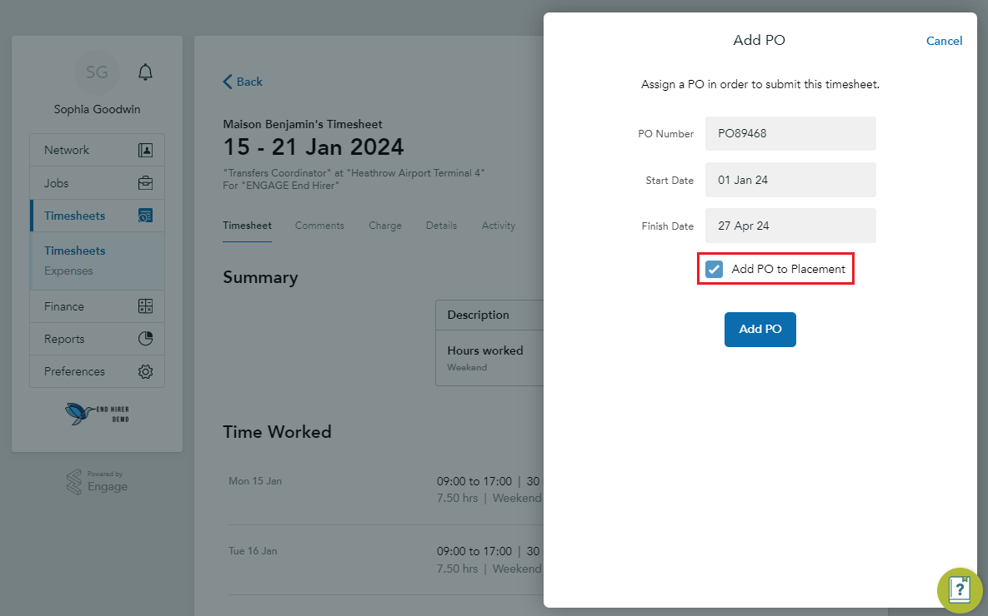This screenshot has height=616, width=988.
Task: Click the Sophia Goodwin user name
Action: pyautogui.click(x=97, y=110)
